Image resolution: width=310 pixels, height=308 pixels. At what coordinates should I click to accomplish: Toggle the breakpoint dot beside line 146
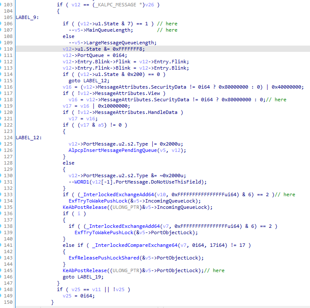(0, 277)
